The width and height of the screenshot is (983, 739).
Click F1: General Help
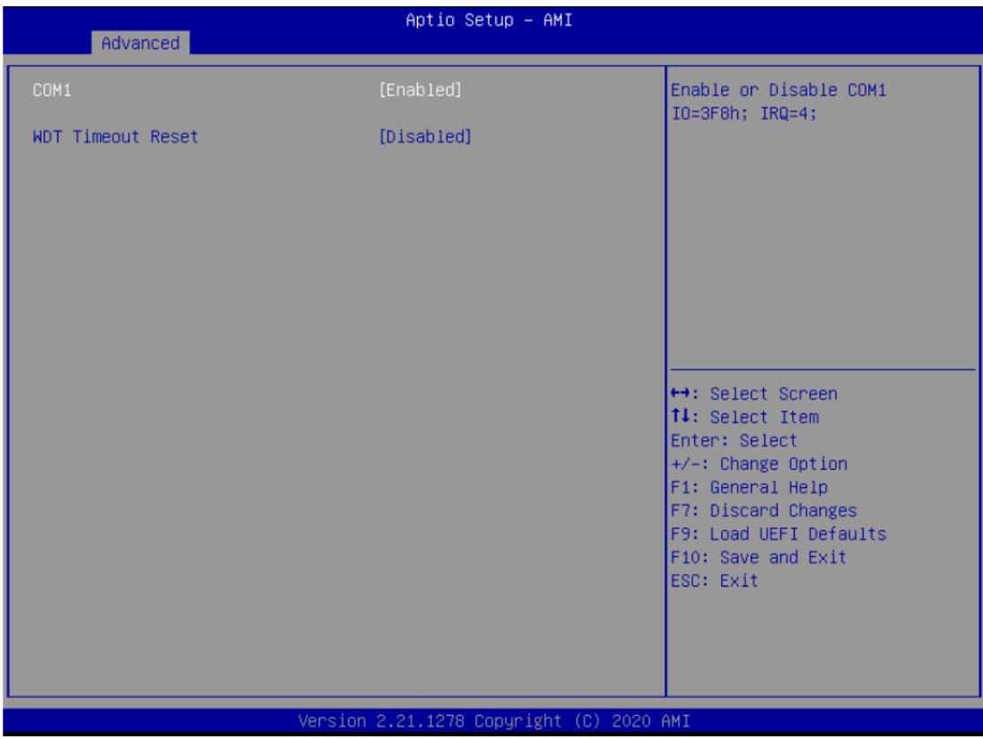[x=749, y=487]
